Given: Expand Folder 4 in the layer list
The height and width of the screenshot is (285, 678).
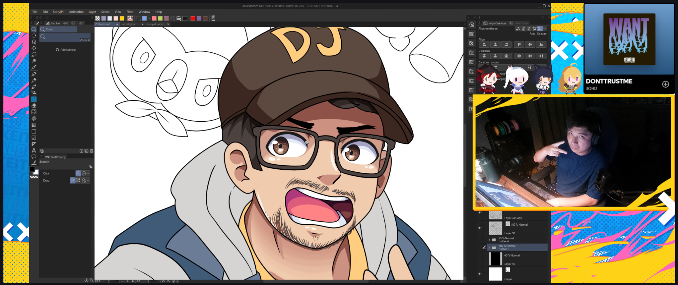Looking at the screenshot, I should 489,240.
